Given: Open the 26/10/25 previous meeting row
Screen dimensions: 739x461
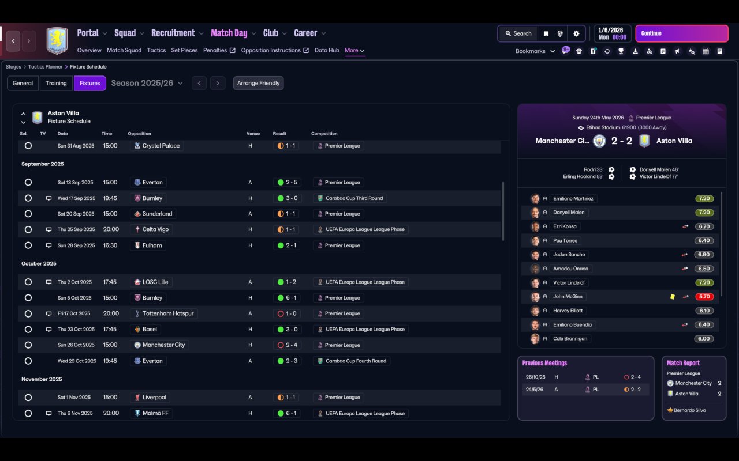Looking at the screenshot, I should (585, 377).
